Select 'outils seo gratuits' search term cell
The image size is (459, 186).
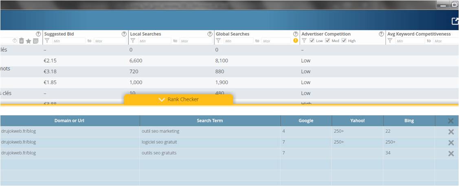pyautogui.click(x=210, y=153)
